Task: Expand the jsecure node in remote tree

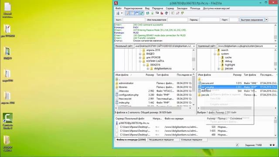Action: click(218, 68)
